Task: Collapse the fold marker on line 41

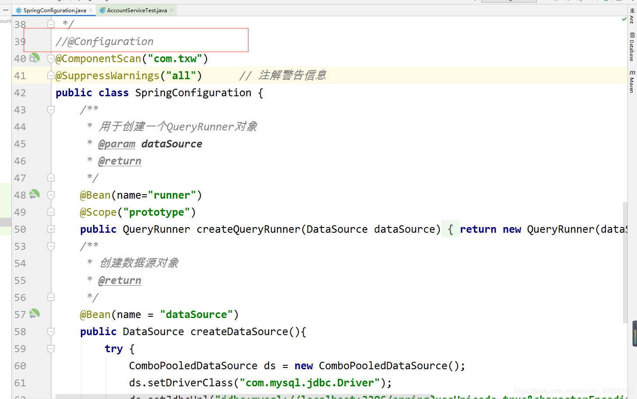Action: pyautogui.click(x=51, y=75)
